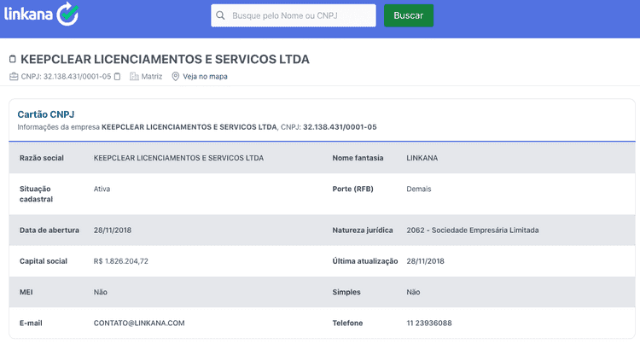Click the green Buscar button
The height and width of the screenshot is (344, 640).
click(x=409, y=15)
